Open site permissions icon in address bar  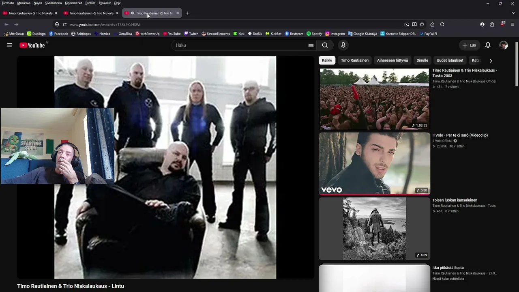[64, 24]
